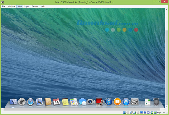Click network adapters status icon
The width and height of the screenshot is (169, 115).
coord(131,113)
